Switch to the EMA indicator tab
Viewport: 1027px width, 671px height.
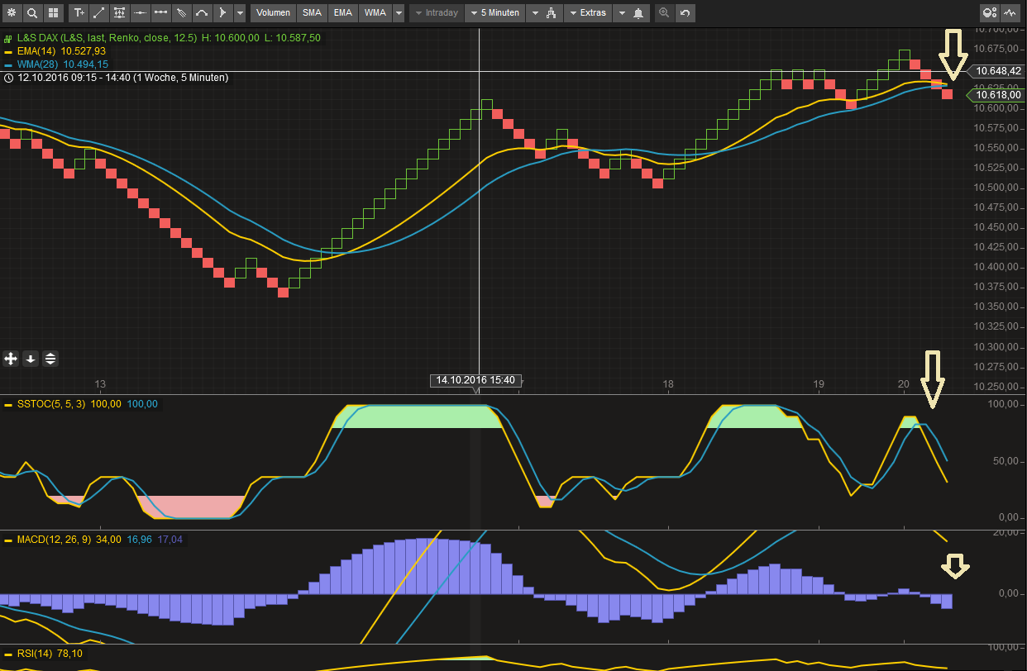pos(342,12)
